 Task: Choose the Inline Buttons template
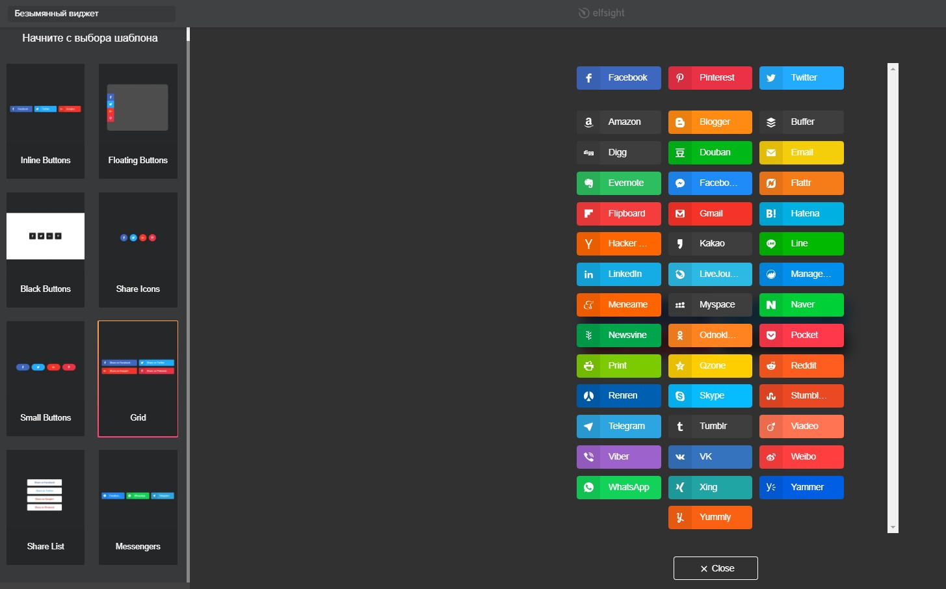pyautogui.click(x=46, y=121)
